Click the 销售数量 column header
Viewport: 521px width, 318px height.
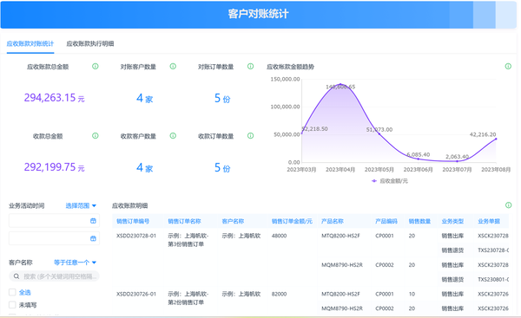(x=419, y=221)
